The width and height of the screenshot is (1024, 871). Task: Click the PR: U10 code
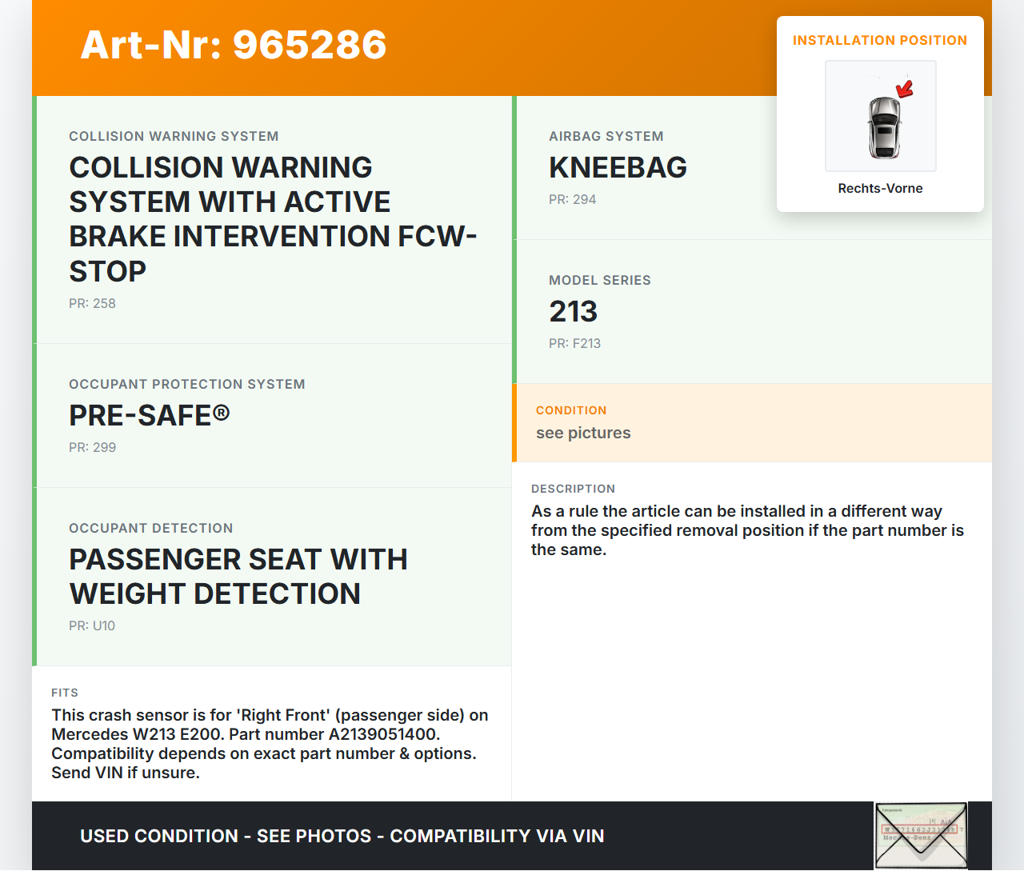92,625
